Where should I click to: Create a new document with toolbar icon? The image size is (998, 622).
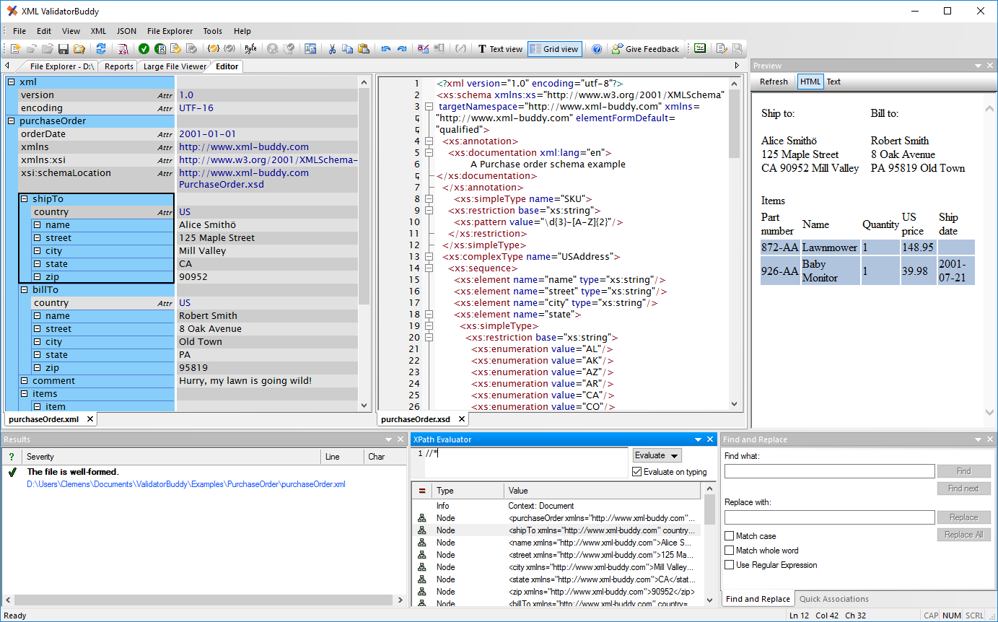click(x=15, y=49)
